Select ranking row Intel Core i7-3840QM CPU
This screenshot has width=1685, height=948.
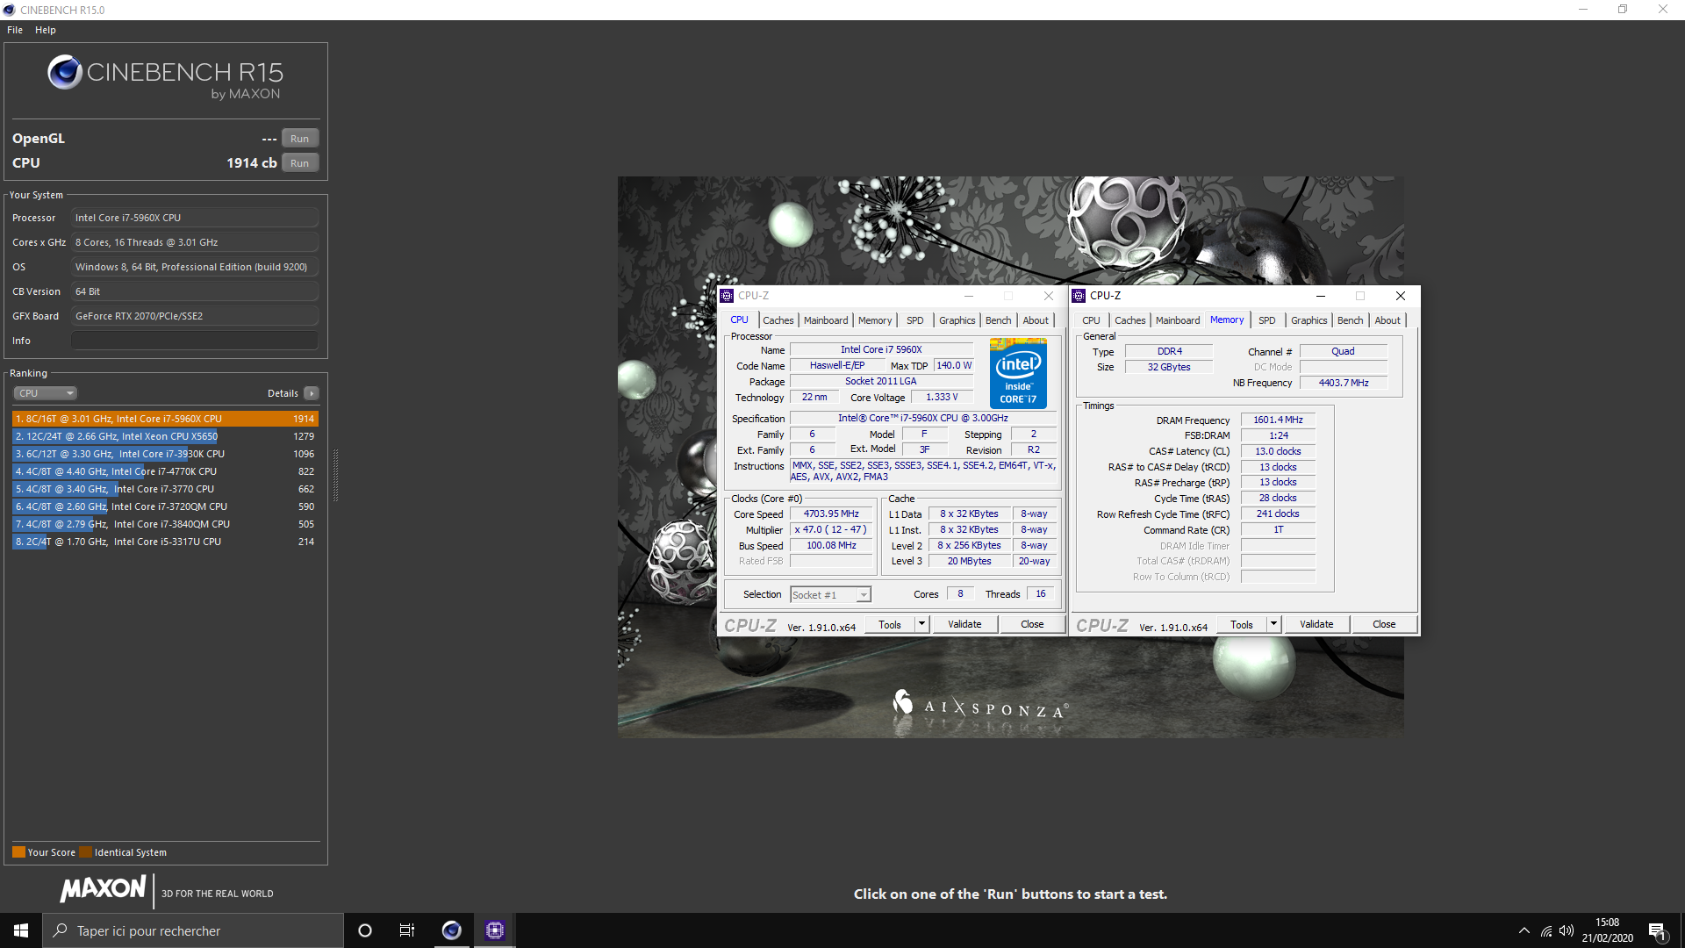165,524
